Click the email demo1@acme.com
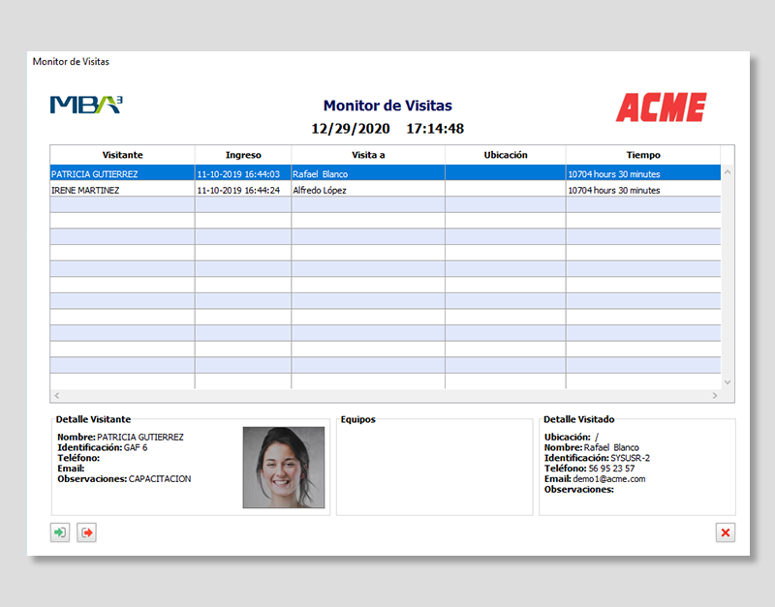Image resolution: width=775 pixels, height=607 pixels. [609, 478]
